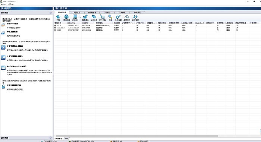Screen dimensions: 261x142
Task: Expand the bottom left panel section chevron
Action: [51, 138]
